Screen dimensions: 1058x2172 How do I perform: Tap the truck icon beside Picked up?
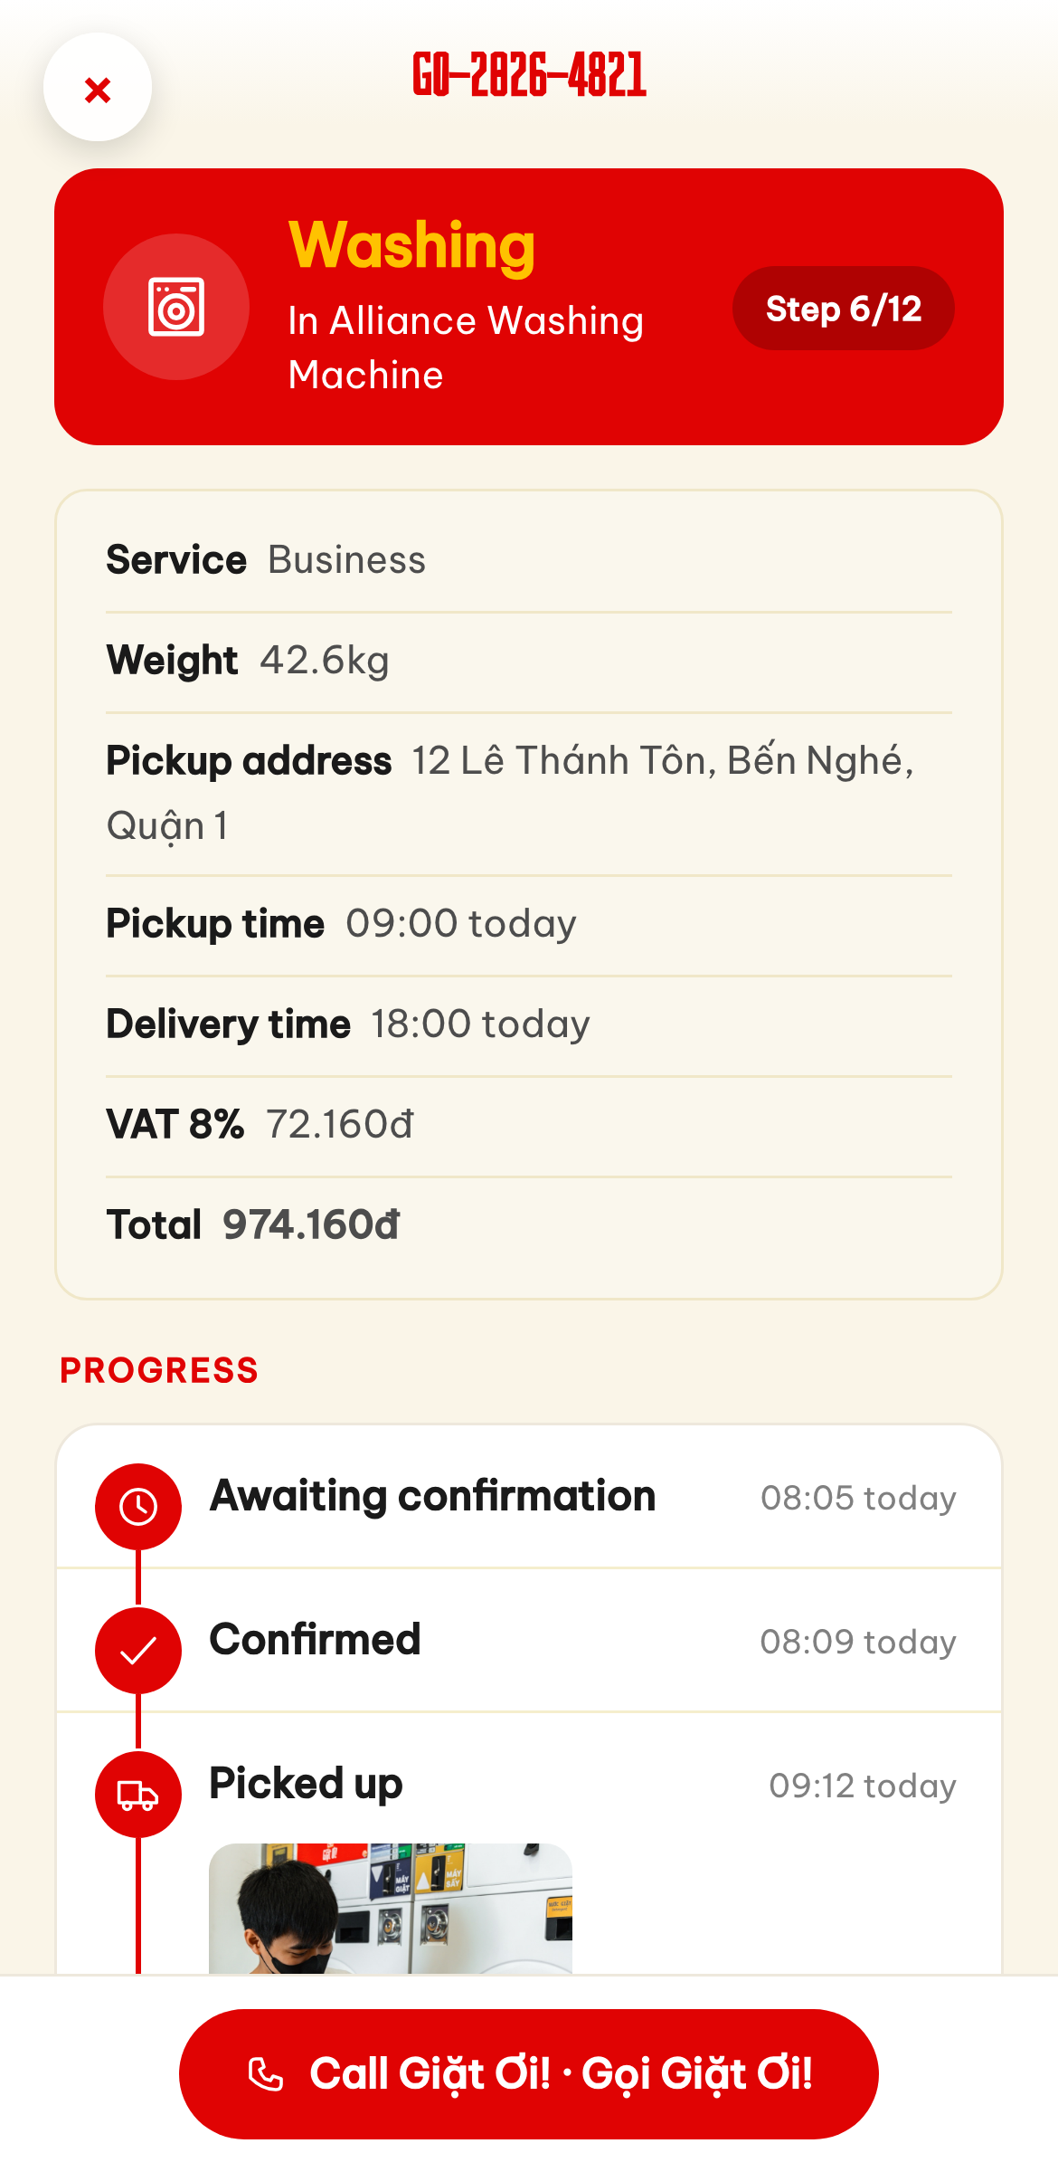pyautogui.click(x=138, y=1795)
